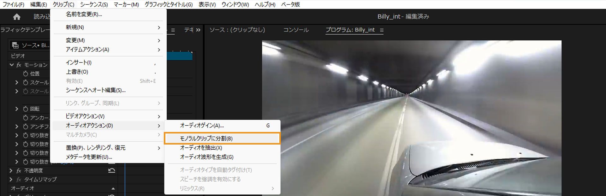Toggle the タイムリマップ fx effect icon
Viewport: 606px width, 196px height.
(19, 180)
